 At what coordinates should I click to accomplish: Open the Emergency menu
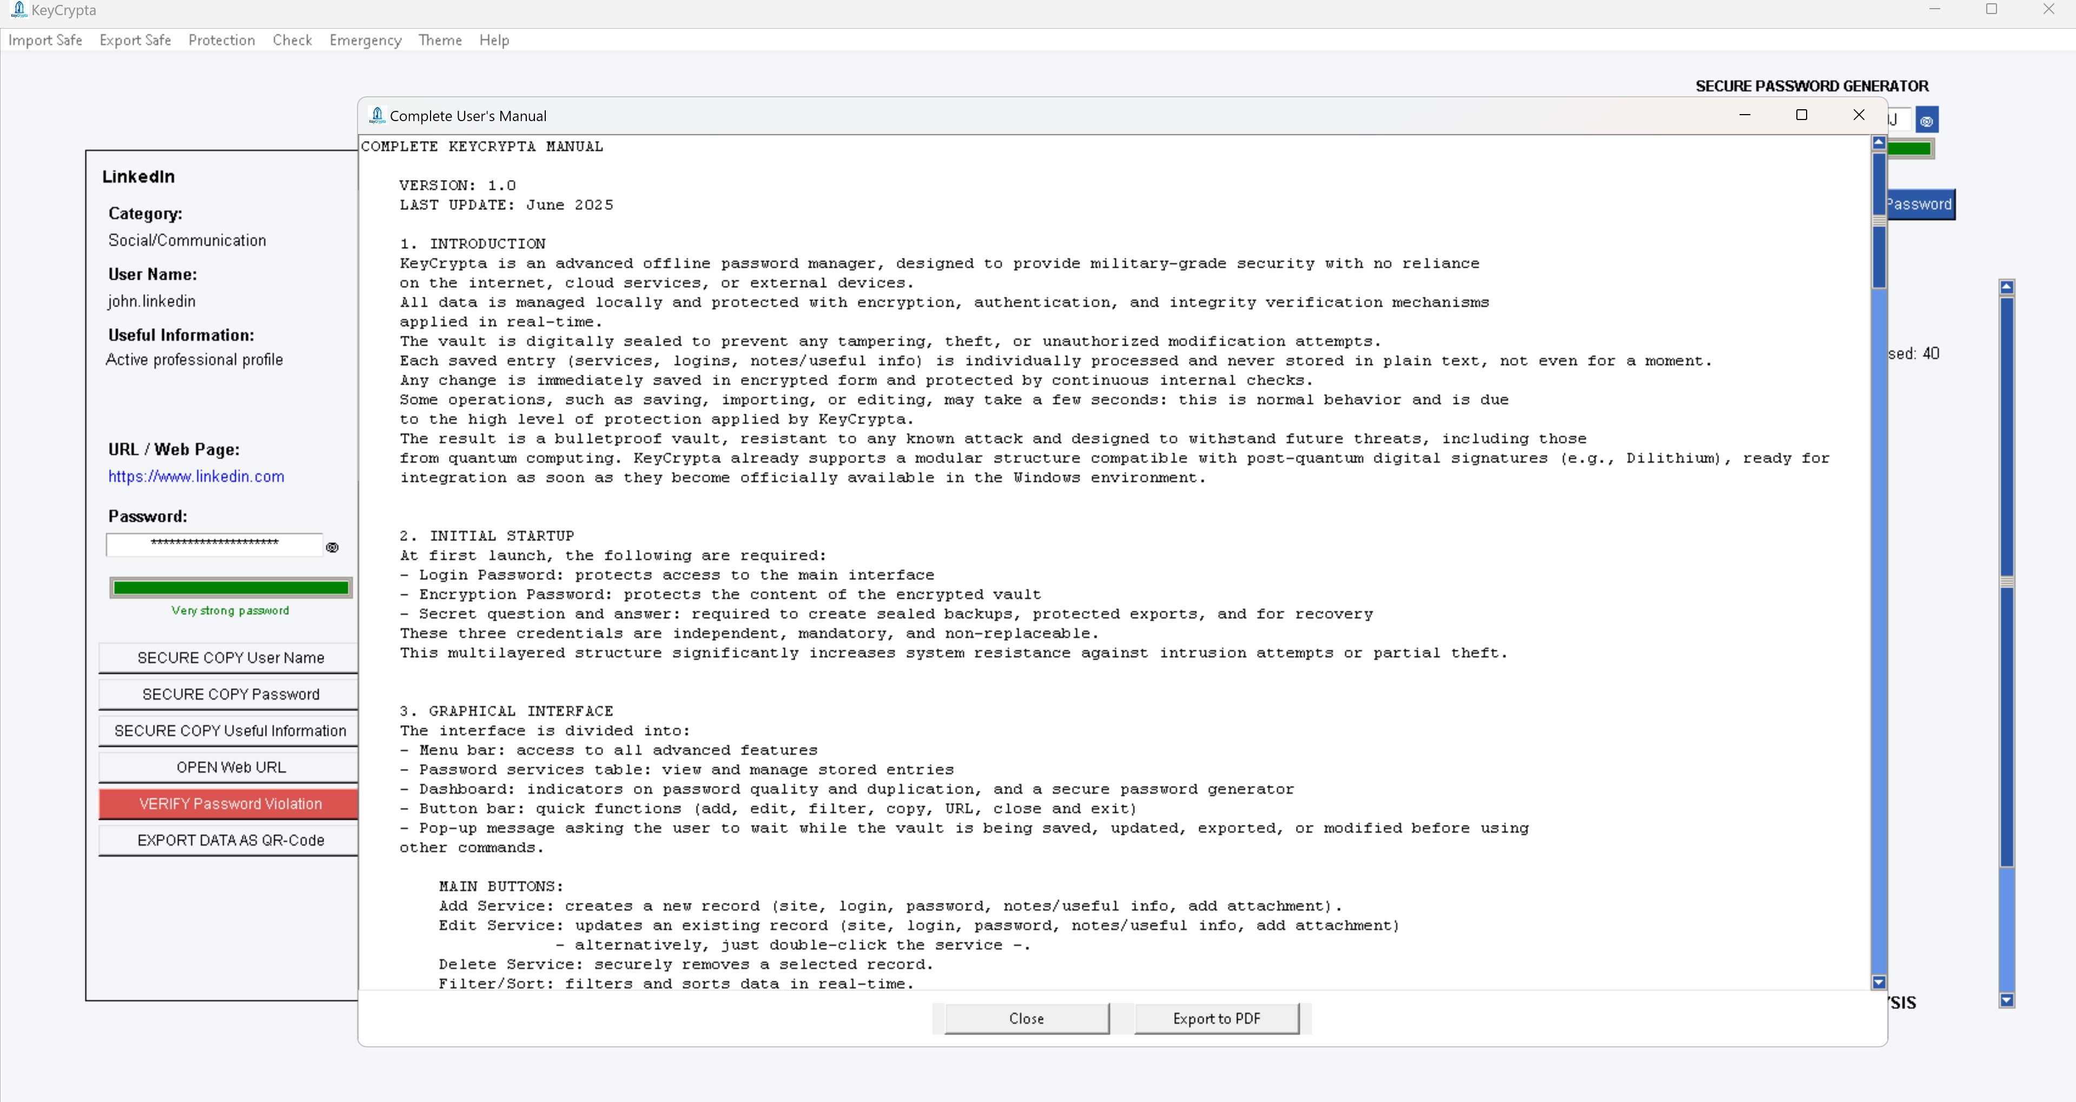click(364, 40)
